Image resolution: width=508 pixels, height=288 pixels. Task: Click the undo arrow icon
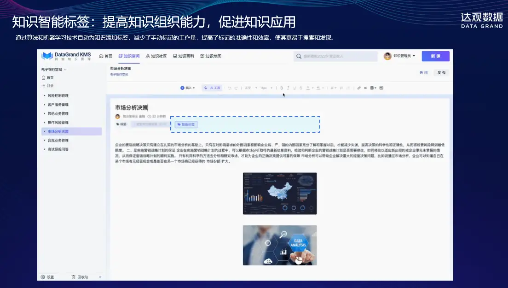pos(230,88)
